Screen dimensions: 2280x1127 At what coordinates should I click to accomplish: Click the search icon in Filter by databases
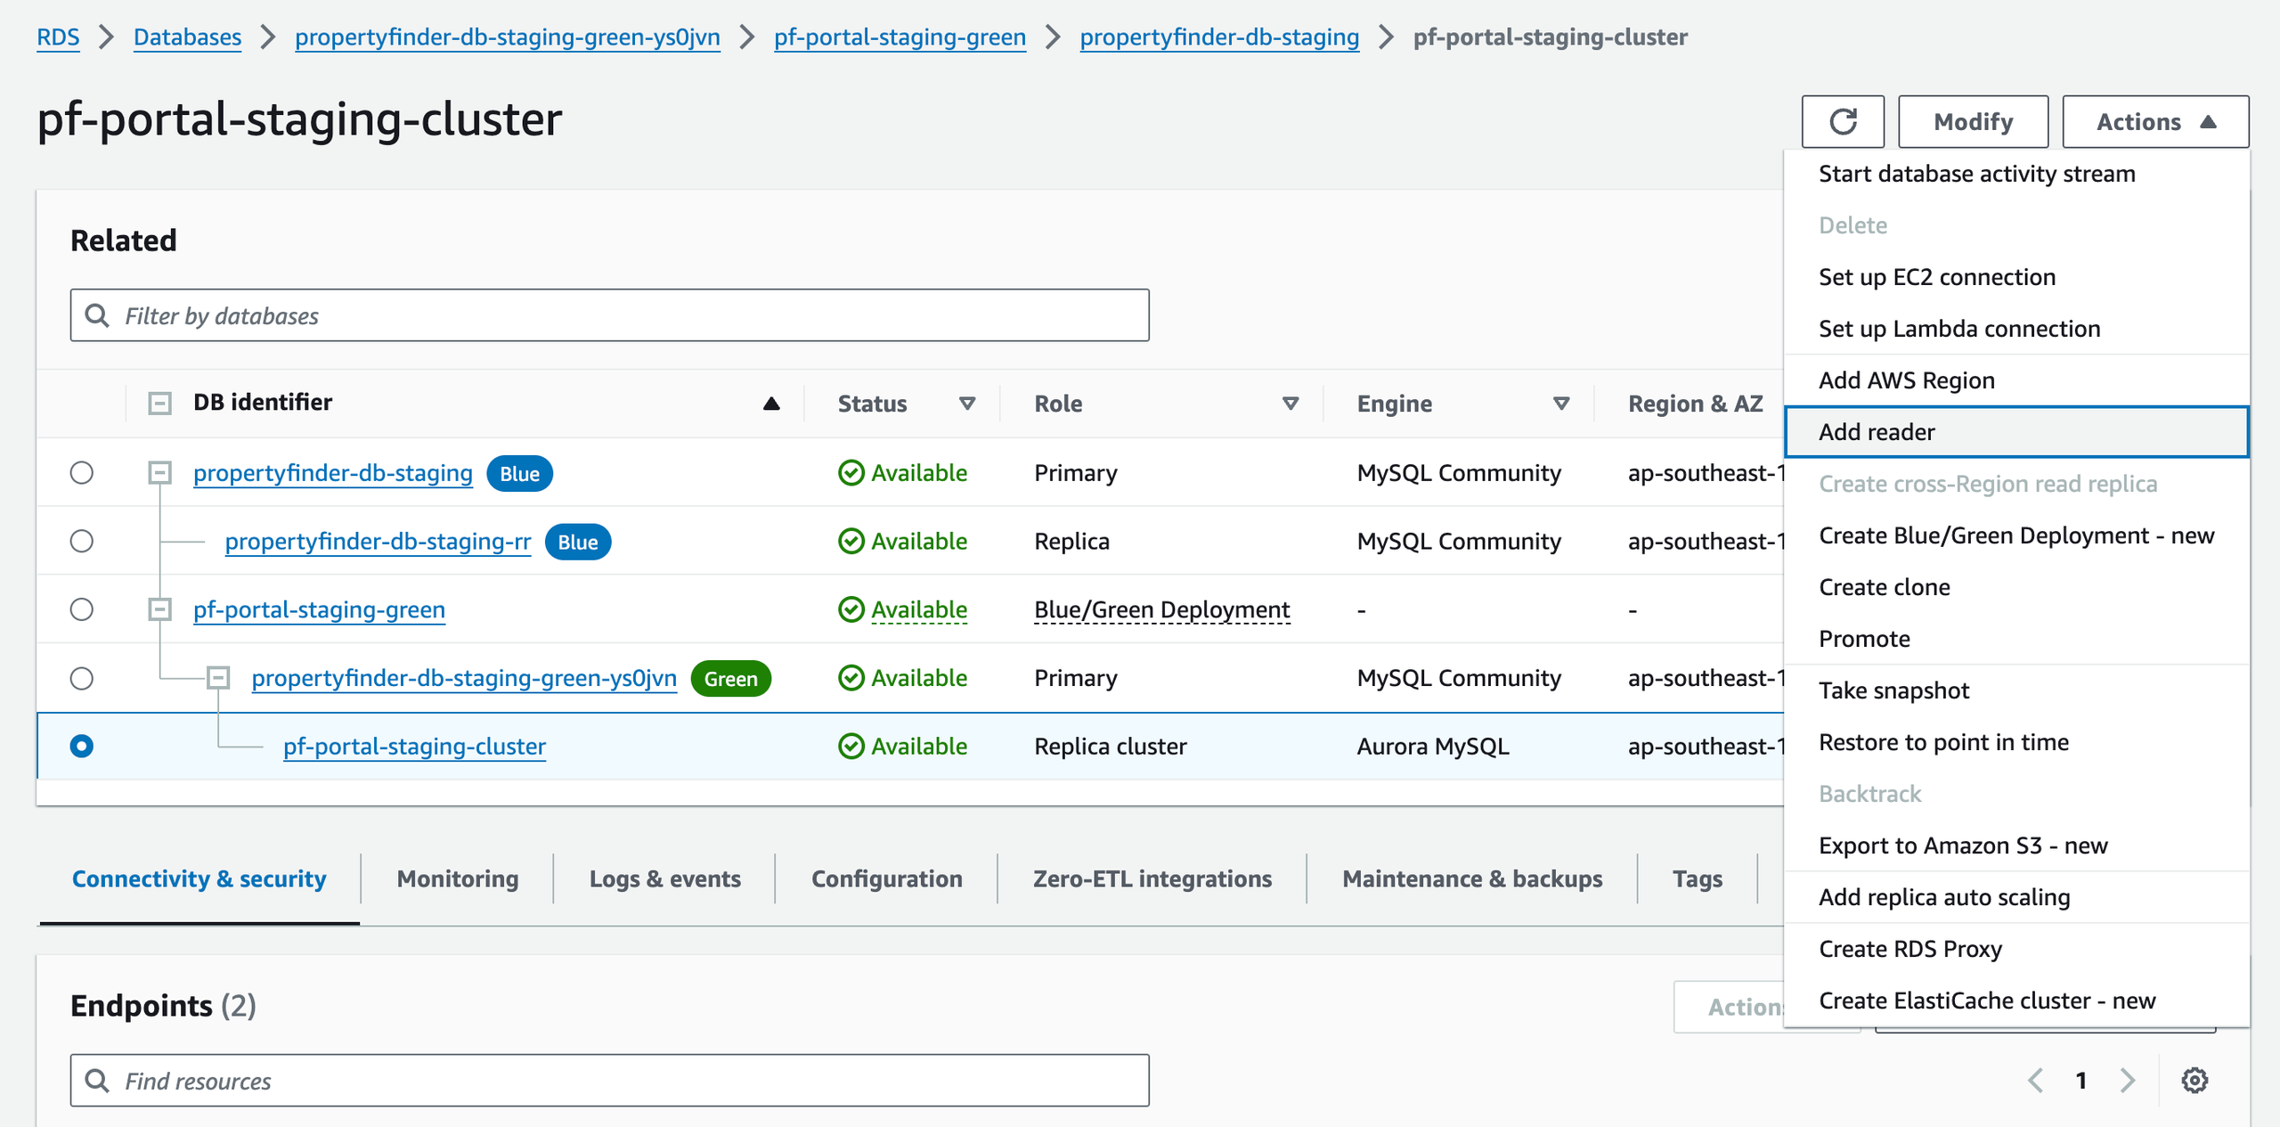(97, 315)
